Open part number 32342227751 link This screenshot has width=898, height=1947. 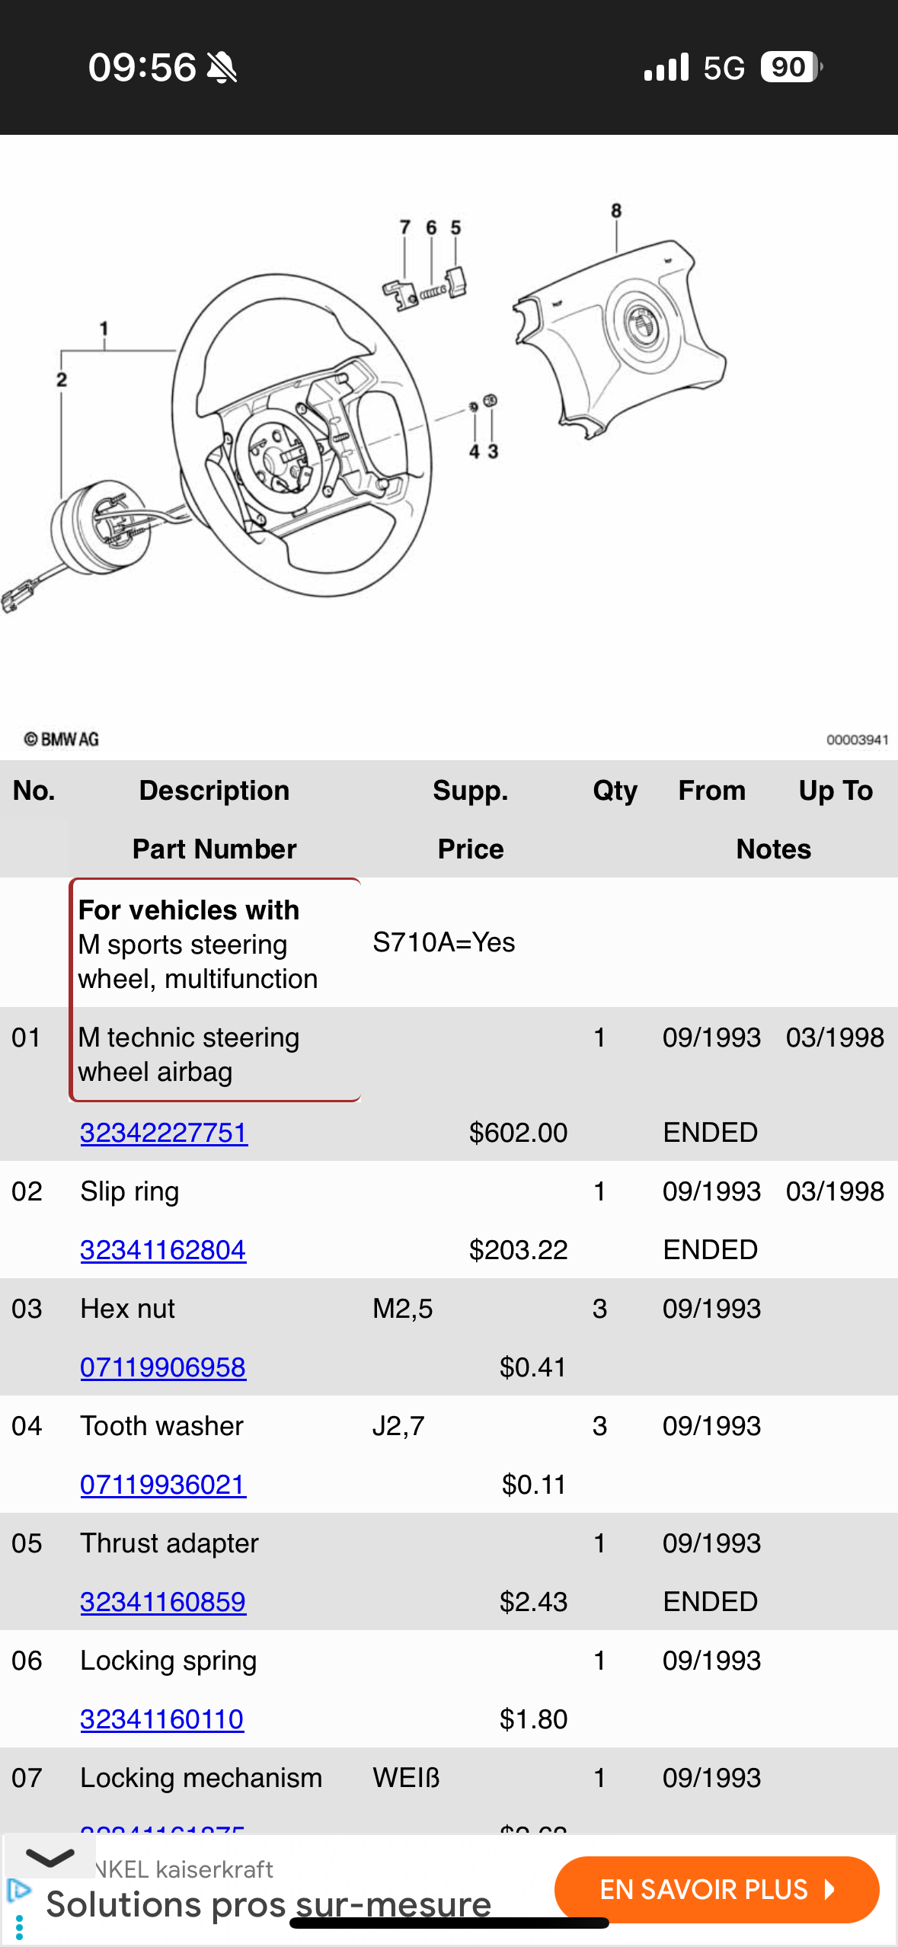point(164,1133)
